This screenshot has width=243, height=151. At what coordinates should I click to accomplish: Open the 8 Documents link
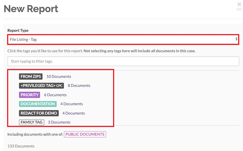[x=79, y=85]
